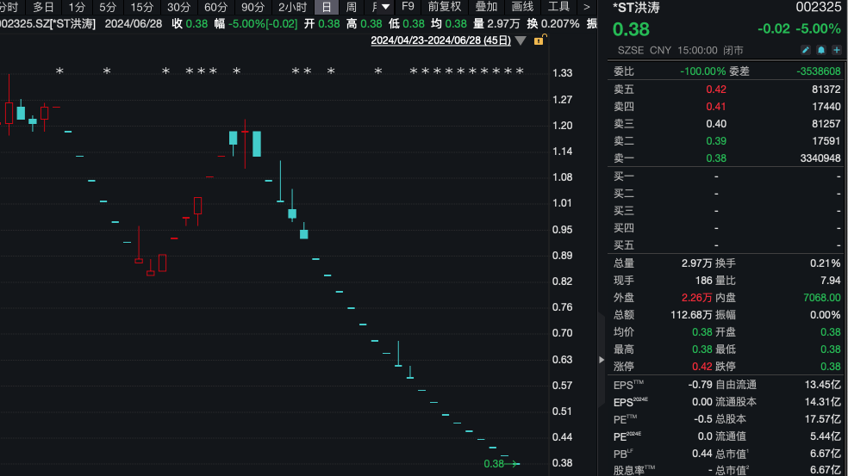Open the 工具 tools menu

click(x=558, y=7)
